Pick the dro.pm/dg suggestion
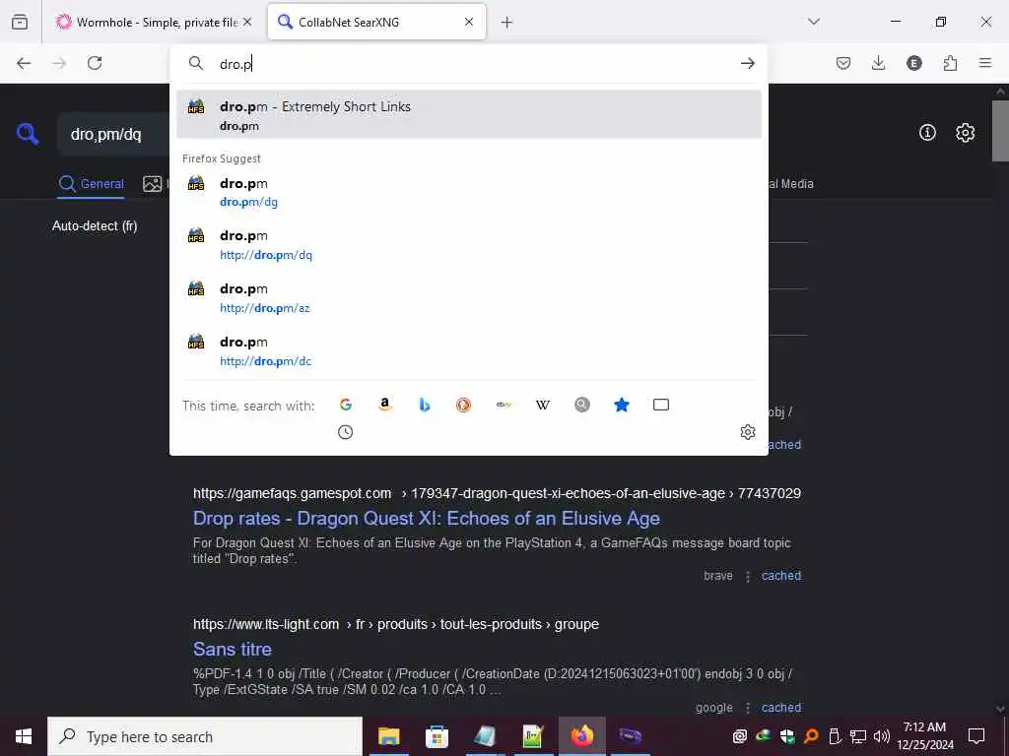 (469, 192)
